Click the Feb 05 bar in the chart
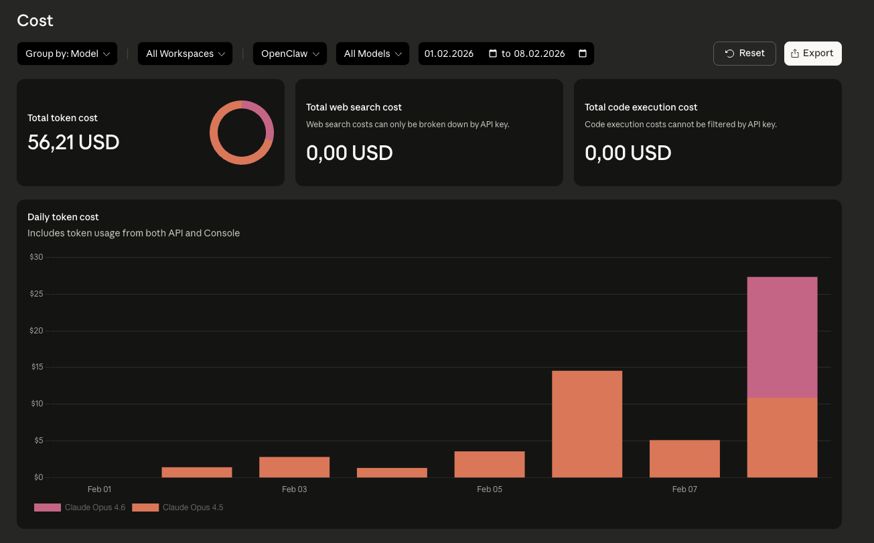The image size is (874, 543). (x=490, y=465)
